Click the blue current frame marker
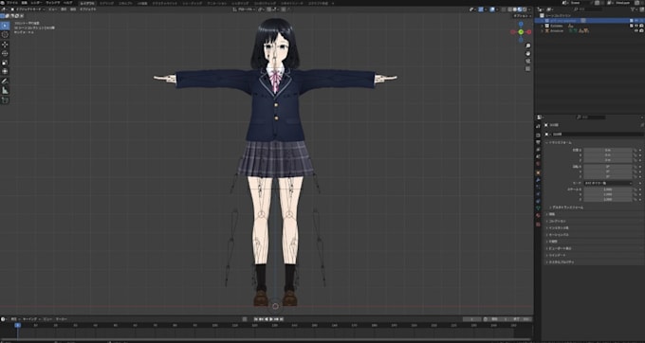Image resolution: width=645 pixels, height=343 pixels. click(x=17, y=325)
